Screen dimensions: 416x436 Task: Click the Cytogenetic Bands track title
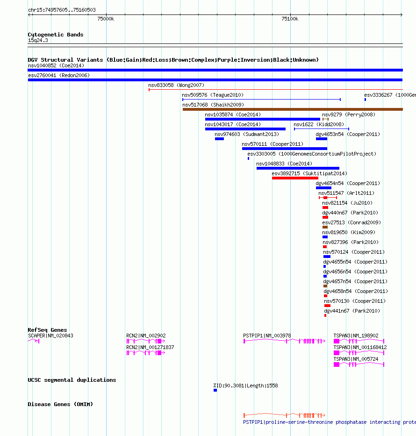[56, 35]
